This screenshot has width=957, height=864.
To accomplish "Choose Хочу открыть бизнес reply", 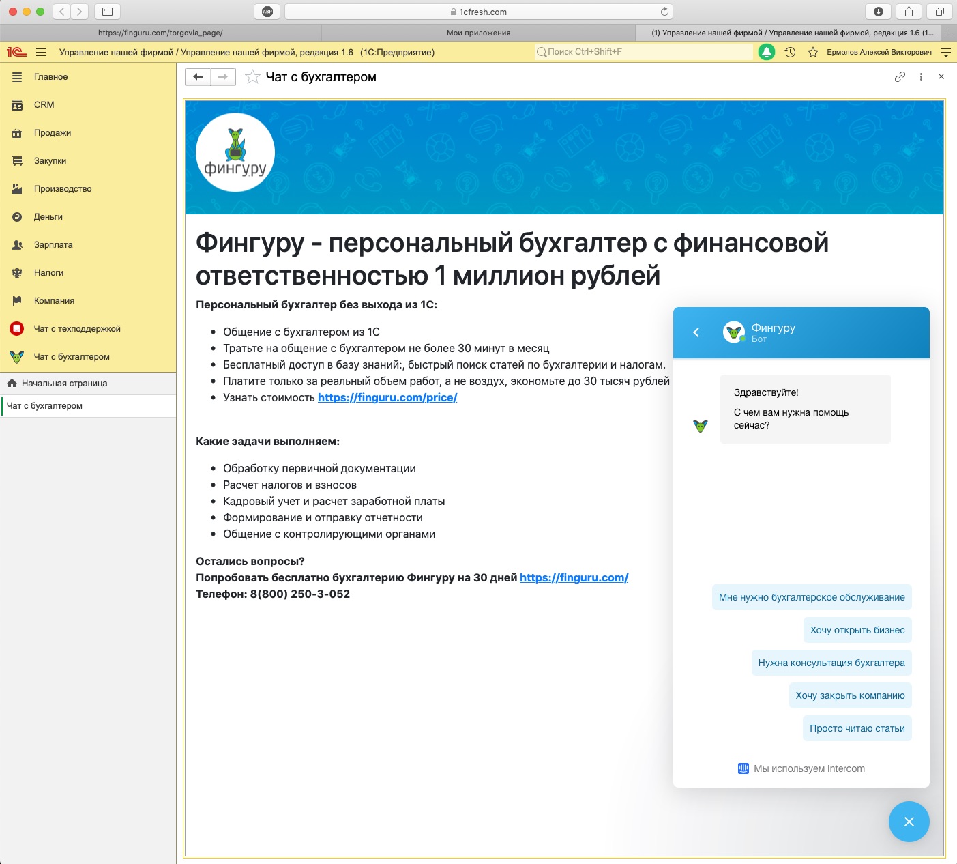I will point(857,631).
